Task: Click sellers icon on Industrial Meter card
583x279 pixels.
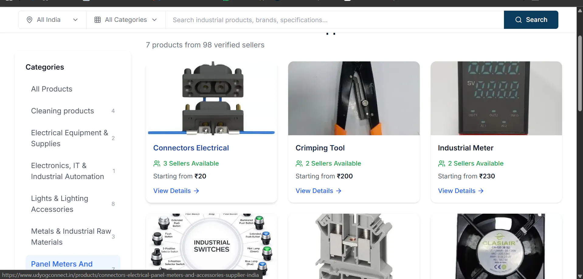Action: [442, 164]
